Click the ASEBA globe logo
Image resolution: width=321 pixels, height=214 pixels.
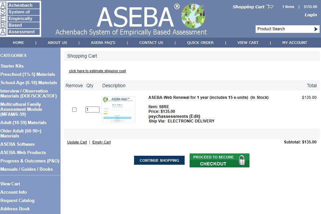coord(192,15)
